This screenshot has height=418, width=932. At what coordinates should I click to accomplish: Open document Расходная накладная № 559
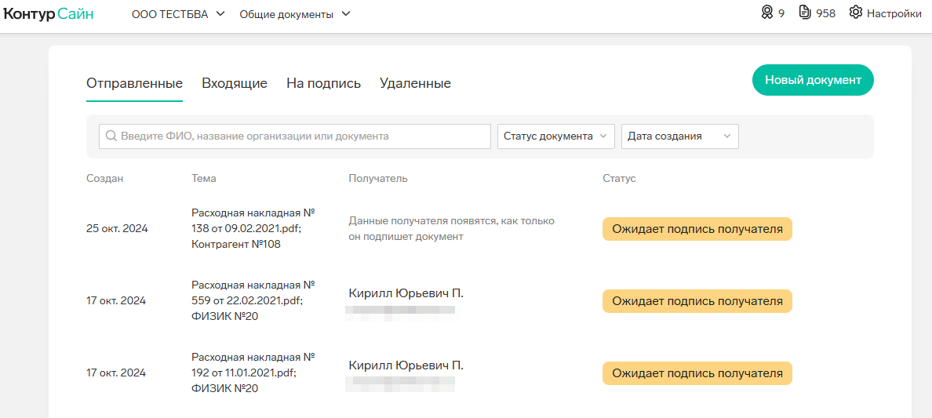253,300
